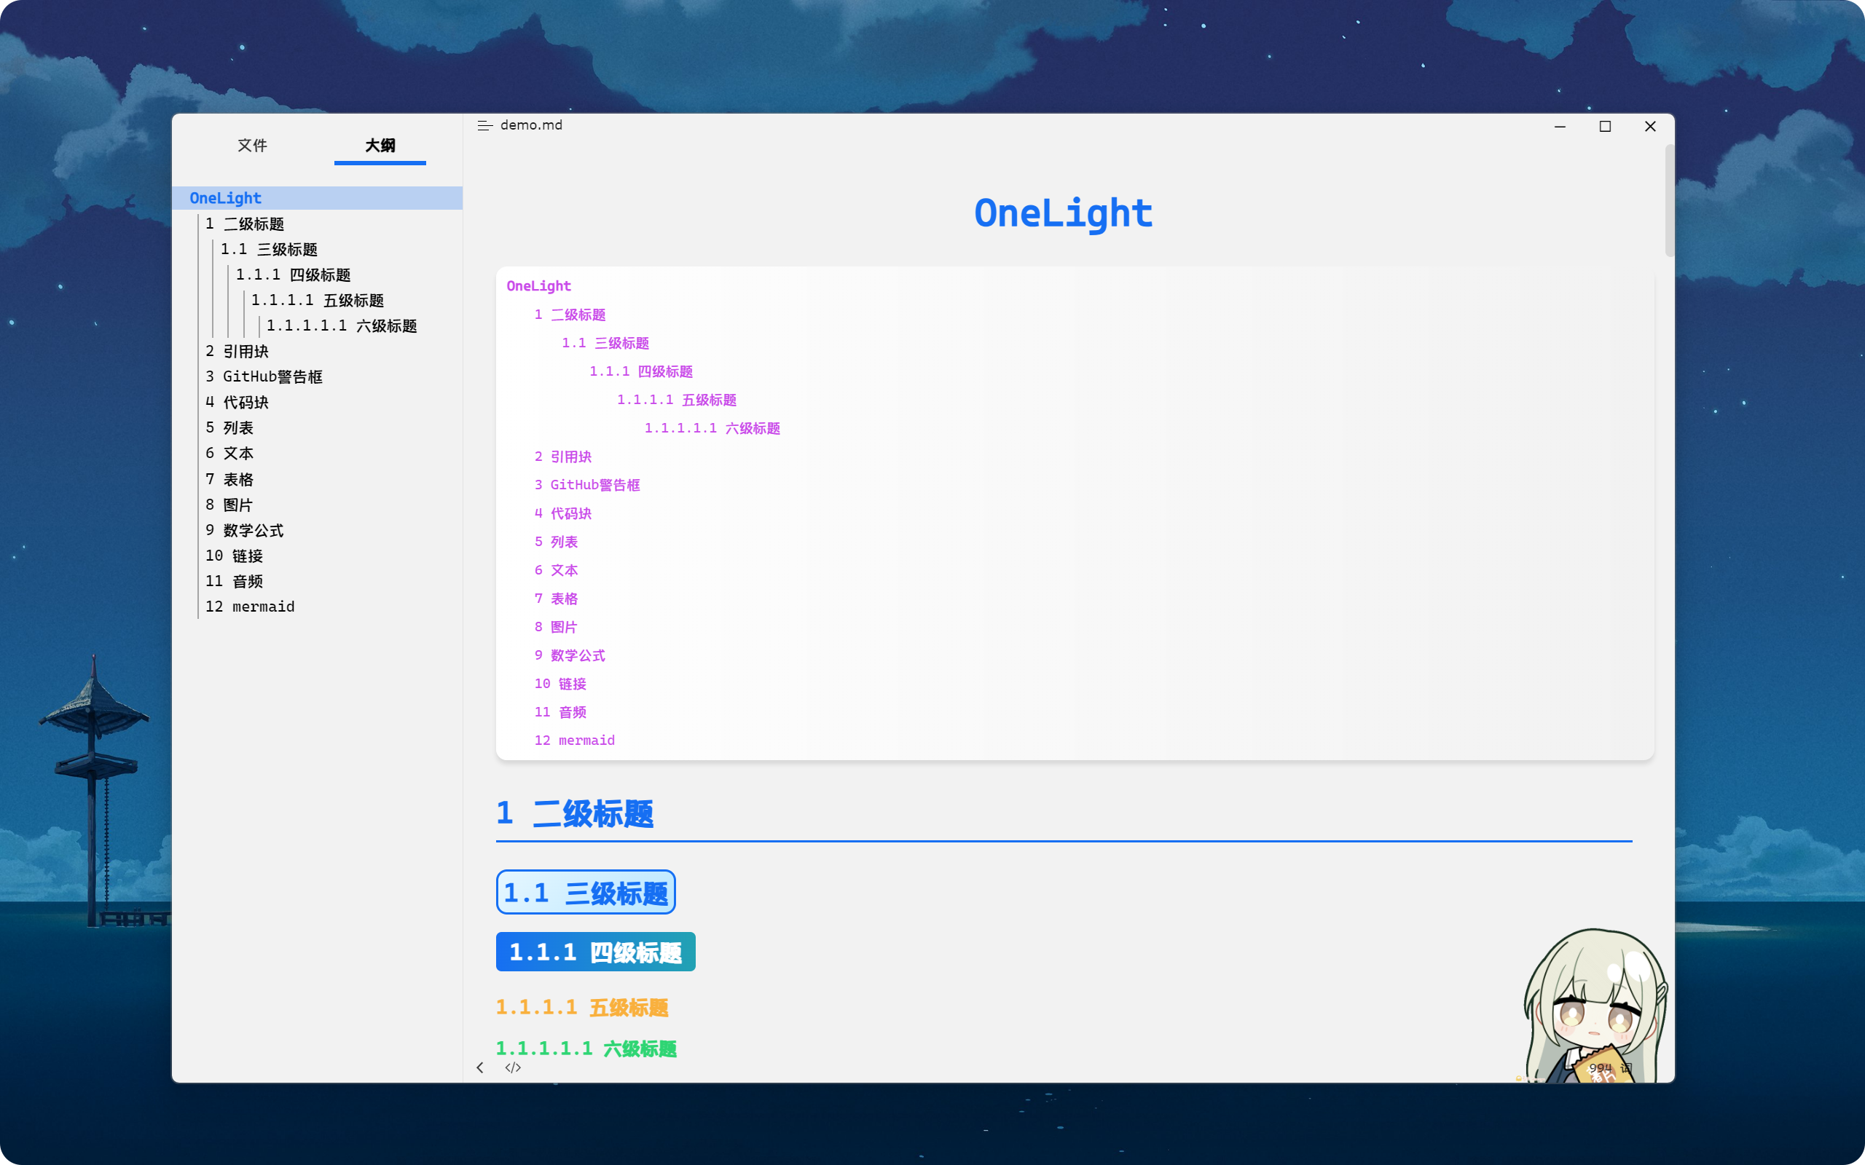Click the OneLight document title
This screenshot has height=1165, width=1865.
pyautogui.click(x=1063, y=213)
